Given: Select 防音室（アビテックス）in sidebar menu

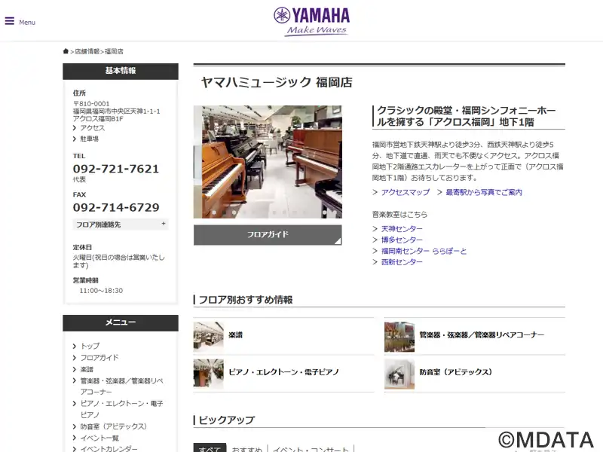Looking at the screenshot, I should click(x=114, y=426).
